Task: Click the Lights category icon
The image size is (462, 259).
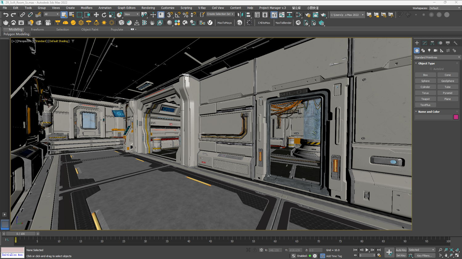Action: tap(429, 50)
